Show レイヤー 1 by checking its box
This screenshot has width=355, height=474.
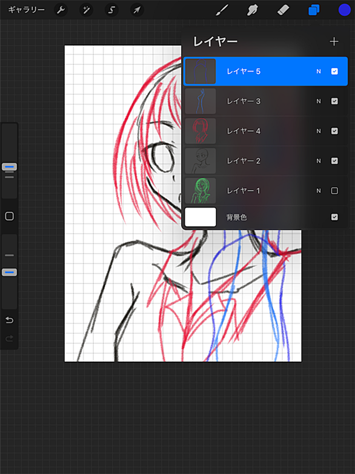tap(334, 191)
